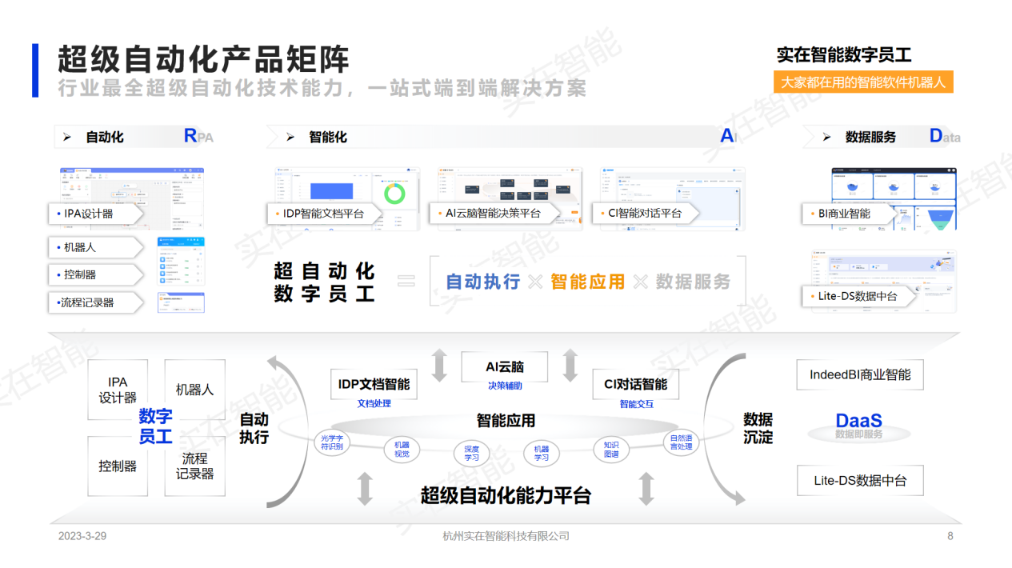The image size is (1012, 568).
Task: Click the Data logo in 数据服务 header
Action: (938, 136)
